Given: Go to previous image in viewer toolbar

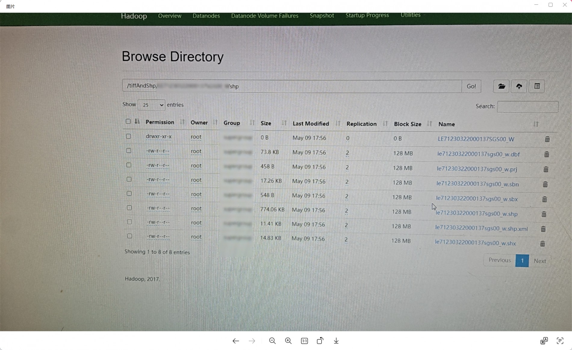Looking at the screenshot, I should coord(236,341).
